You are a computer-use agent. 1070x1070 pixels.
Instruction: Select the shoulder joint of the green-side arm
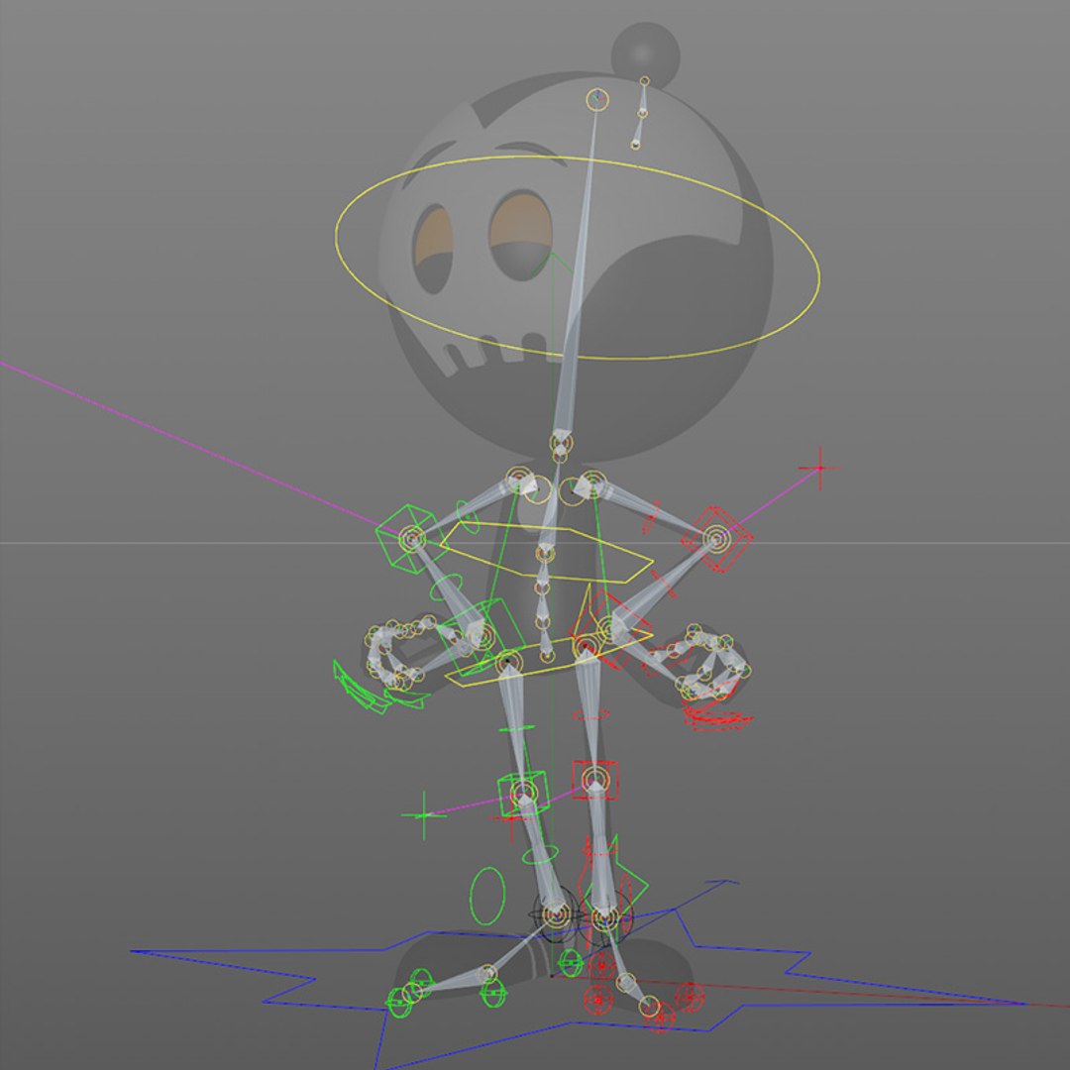point(520,480)
